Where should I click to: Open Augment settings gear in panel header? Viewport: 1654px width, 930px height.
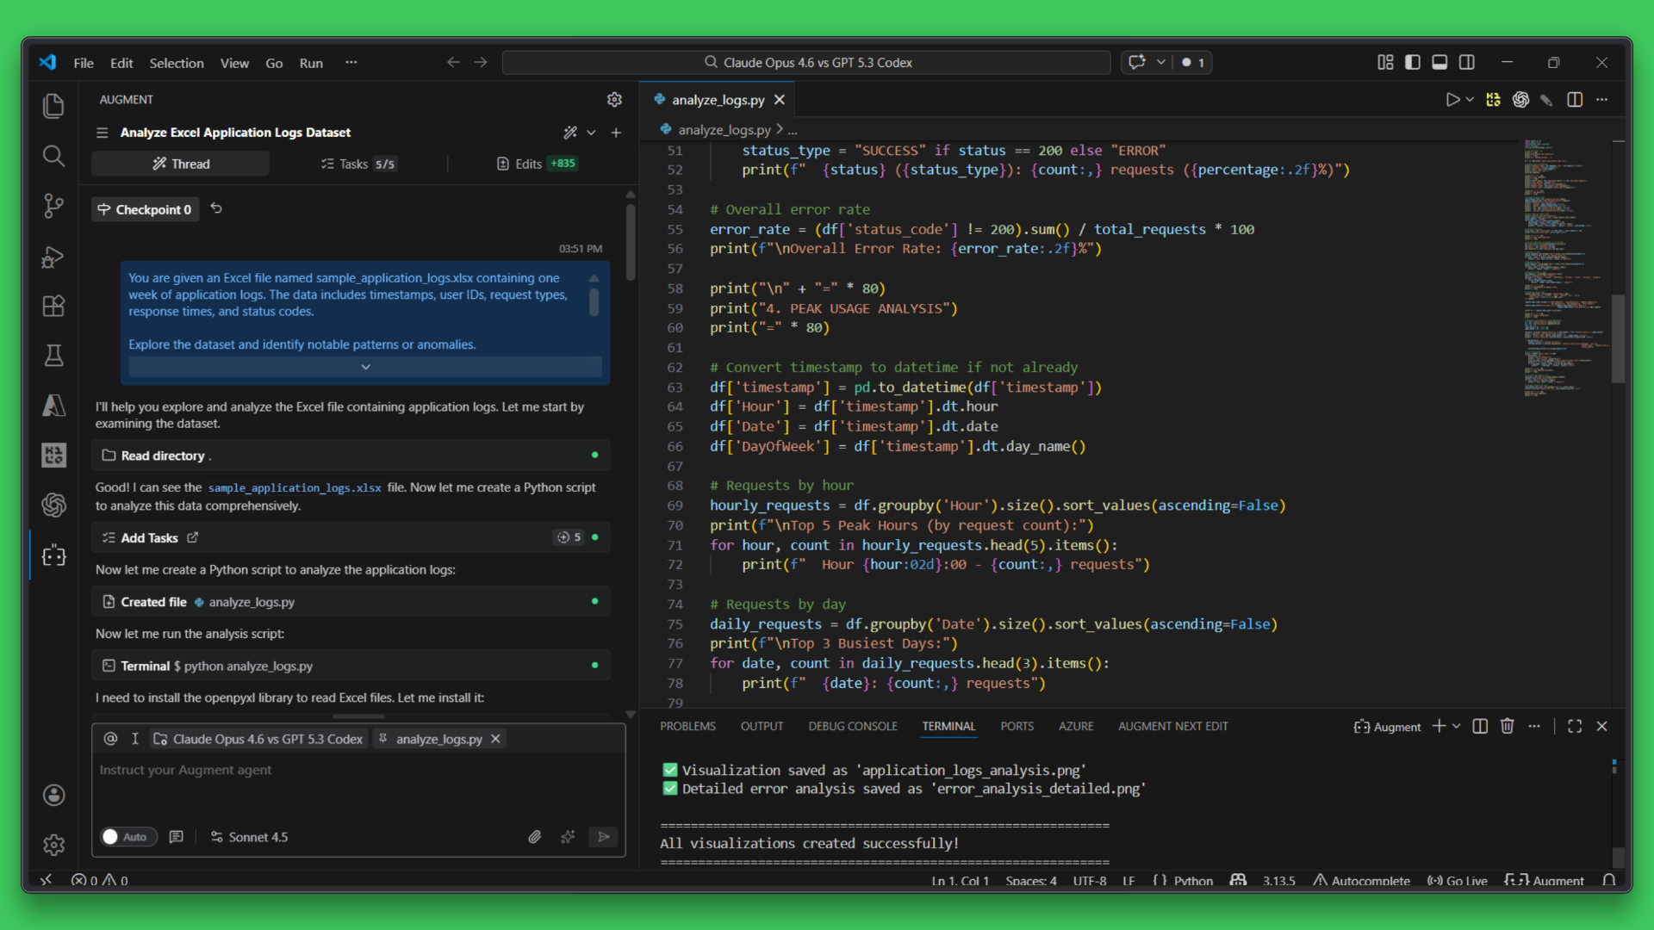[614, 100]
